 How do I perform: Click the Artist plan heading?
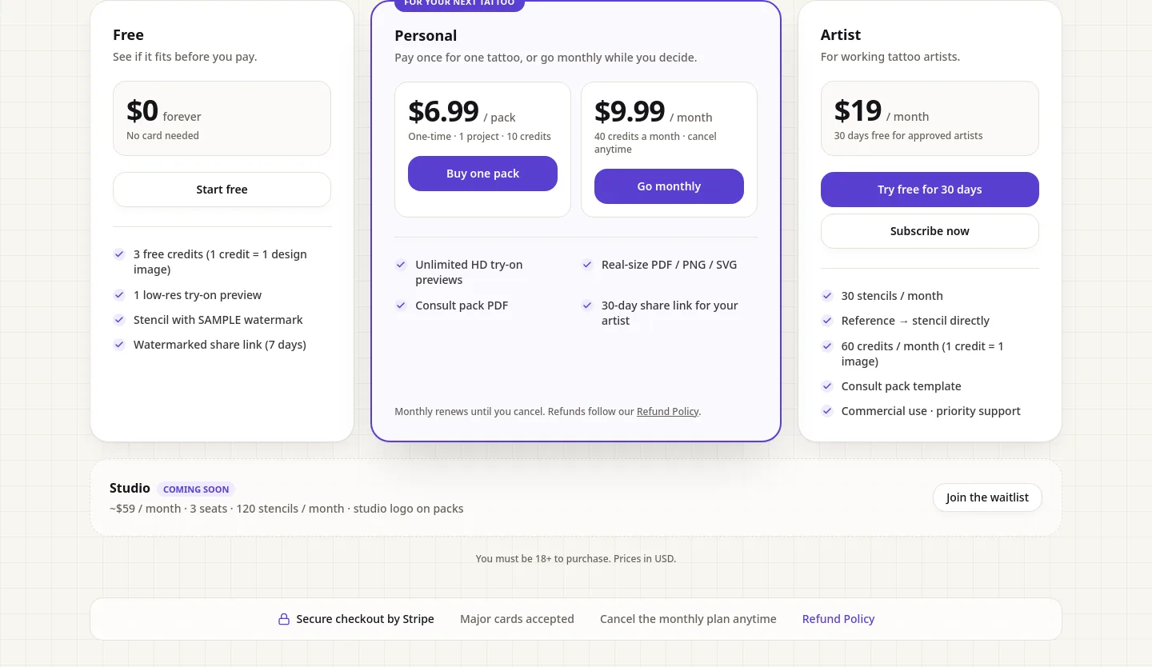coord(841,35)
